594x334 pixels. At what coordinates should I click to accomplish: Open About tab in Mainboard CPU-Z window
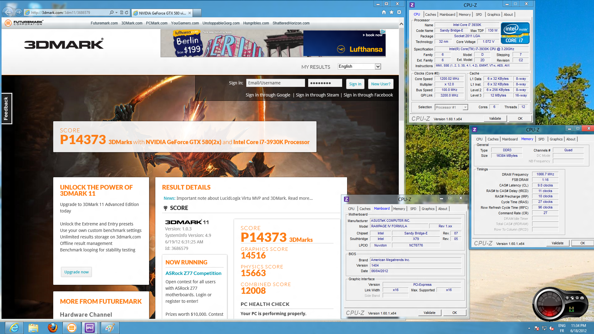coord(443,209)
